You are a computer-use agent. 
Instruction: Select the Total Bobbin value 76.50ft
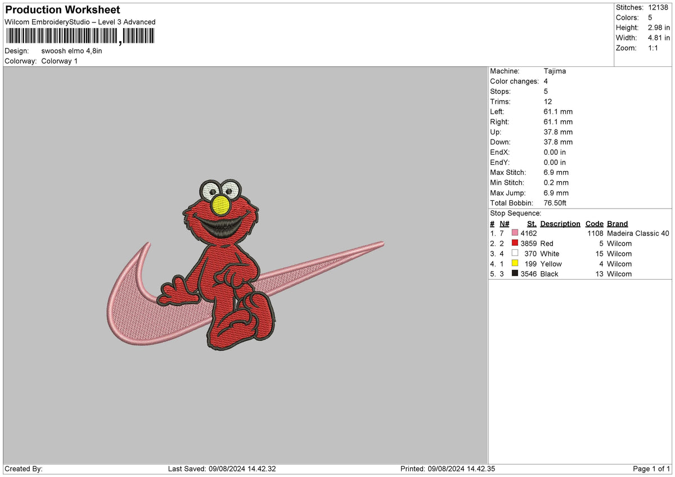[555, 203]
